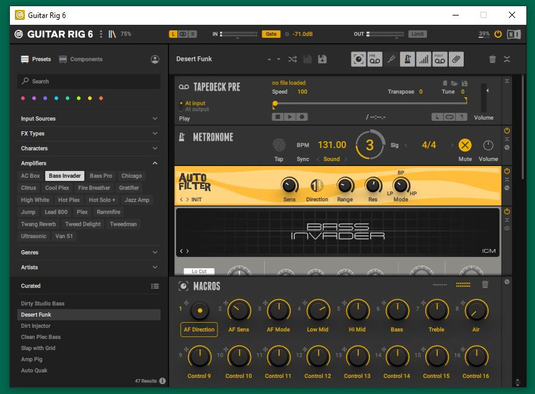Viewport: 535px width, 394px height.
Task: Click the AF Direction macro label
Action: [x=199, y=330]
